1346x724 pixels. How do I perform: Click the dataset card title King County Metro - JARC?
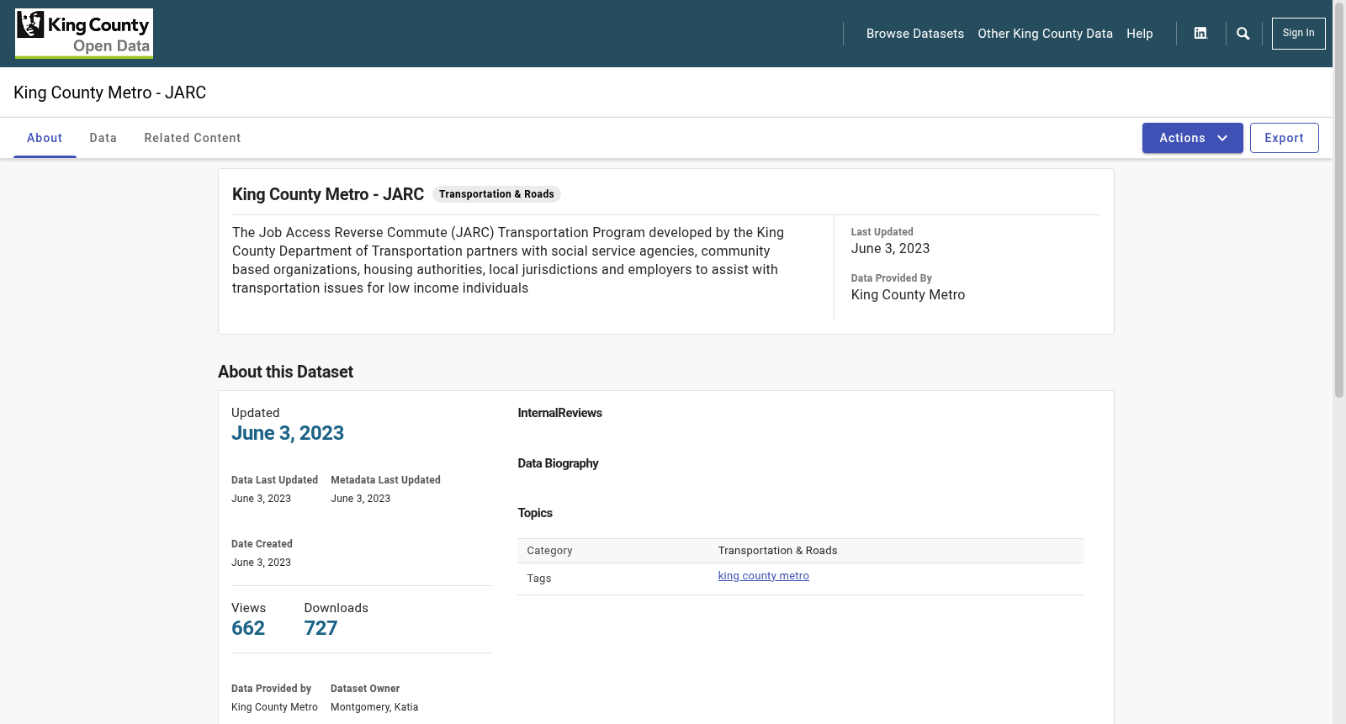coord(328,194)
